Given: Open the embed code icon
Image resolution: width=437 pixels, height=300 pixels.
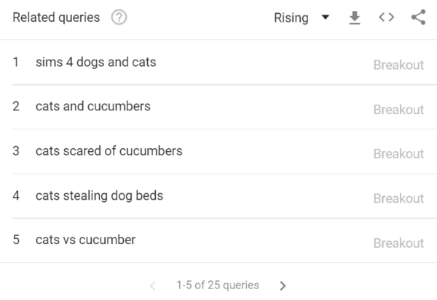Looking at the screenshot, I should (x=386, y=18).
